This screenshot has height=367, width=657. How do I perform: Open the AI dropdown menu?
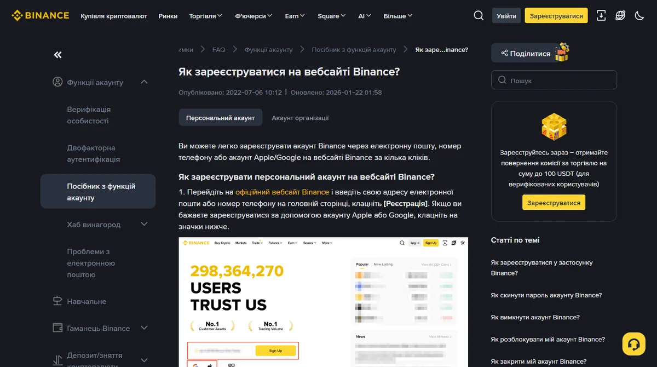[365, 16]
